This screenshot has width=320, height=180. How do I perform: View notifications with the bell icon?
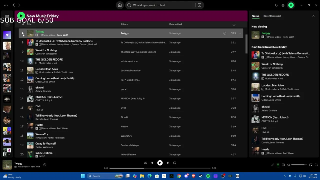pos(276,5)
